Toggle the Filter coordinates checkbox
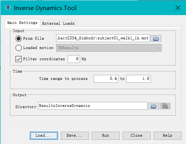The image size is (186, 144). point(19,59)
